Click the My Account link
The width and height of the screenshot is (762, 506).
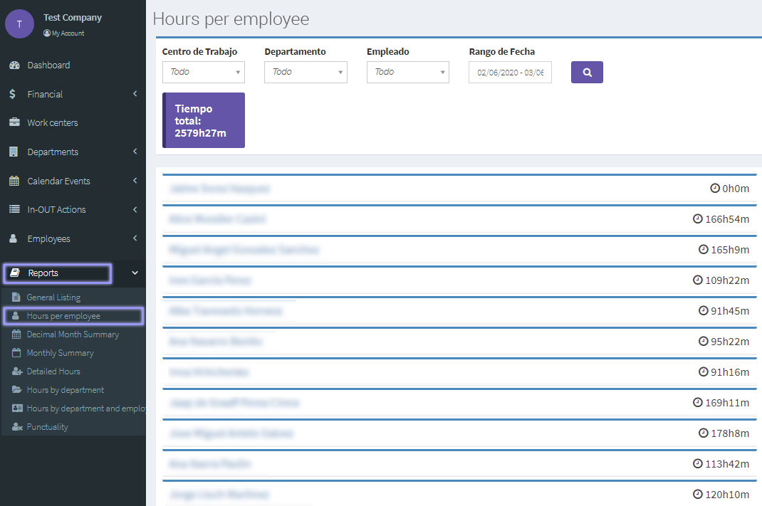67,33
